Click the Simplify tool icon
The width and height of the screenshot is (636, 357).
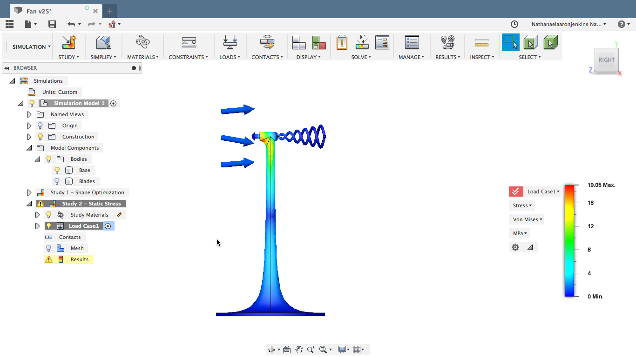coord(103,43)
